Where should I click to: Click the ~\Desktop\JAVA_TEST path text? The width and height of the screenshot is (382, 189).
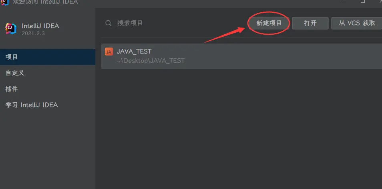pyautogui.click(x=151, y=61)
